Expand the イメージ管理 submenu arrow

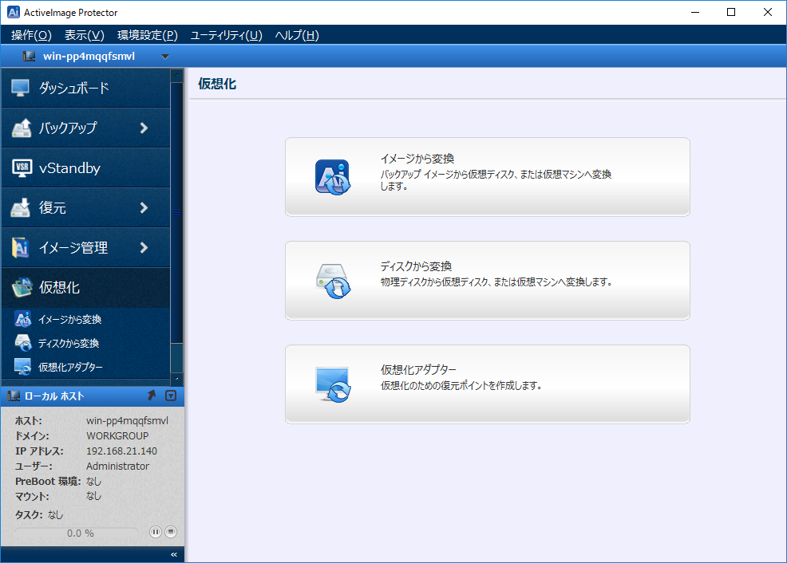[x=144, y=247]
